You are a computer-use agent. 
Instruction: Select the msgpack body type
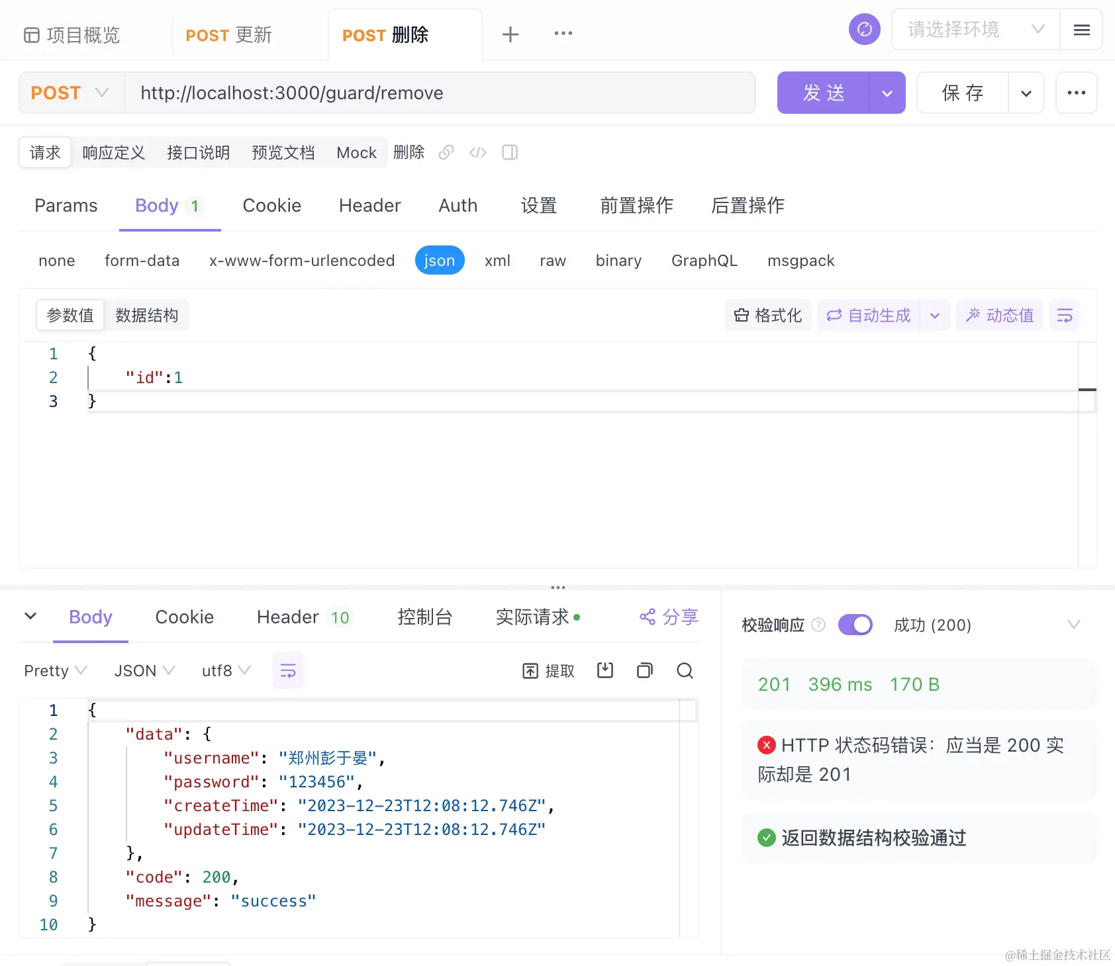coord(801,261)
